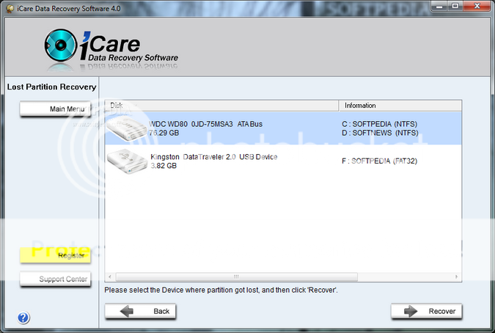Screen dimensions: 495x333
Task: Click F : SOFTPEDIA (FAT32) partition info
Action: coord(379,161)
